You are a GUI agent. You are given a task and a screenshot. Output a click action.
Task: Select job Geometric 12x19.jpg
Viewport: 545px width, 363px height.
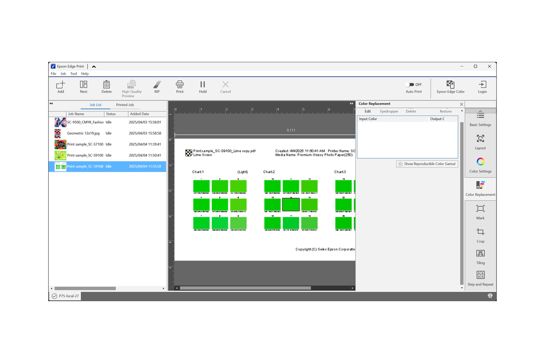tap(108, 133)
